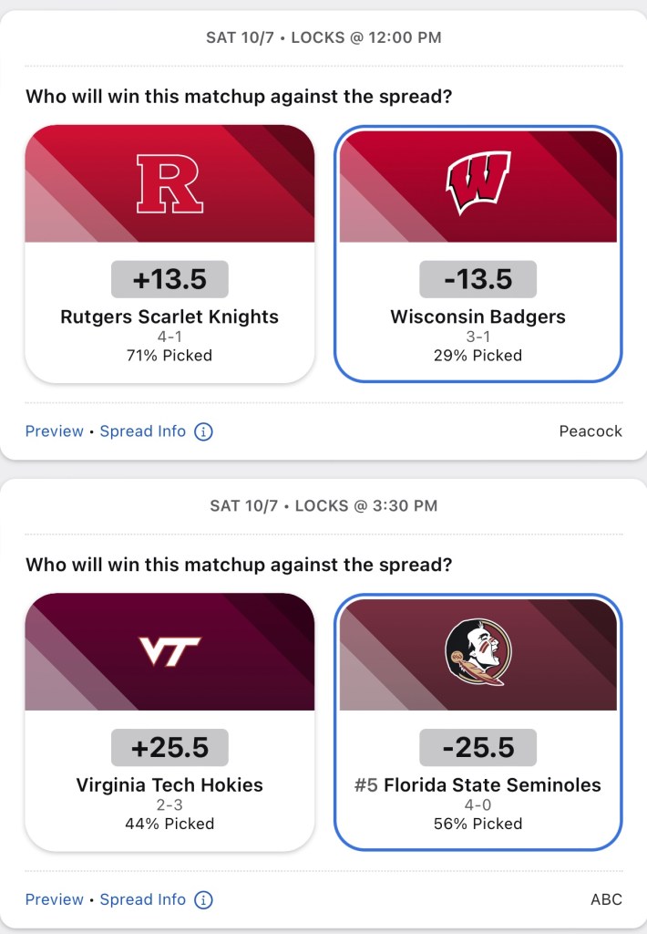The image size is (647, 934).
Task: Click the Rutgers R logo
Action: click(169, 183)
